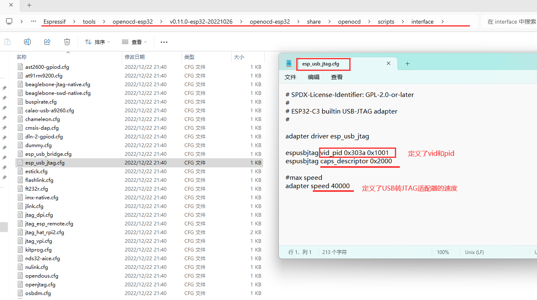
Task: Select file opendous.cfg
Action: pos(41,276)
